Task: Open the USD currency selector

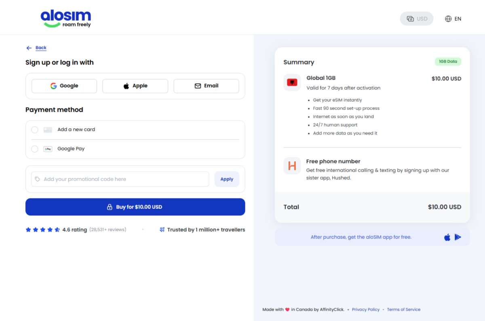Action: point(417,19)
